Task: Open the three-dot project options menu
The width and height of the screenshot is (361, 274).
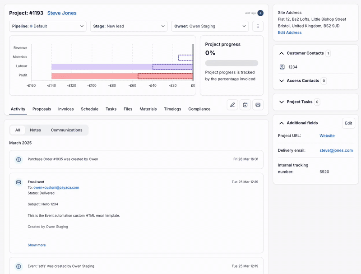Action: tap(258, 26)
